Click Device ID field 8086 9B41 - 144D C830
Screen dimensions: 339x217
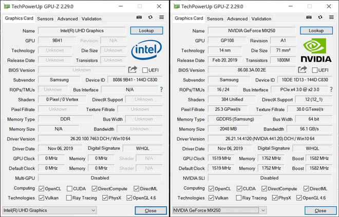coord(135,80)
